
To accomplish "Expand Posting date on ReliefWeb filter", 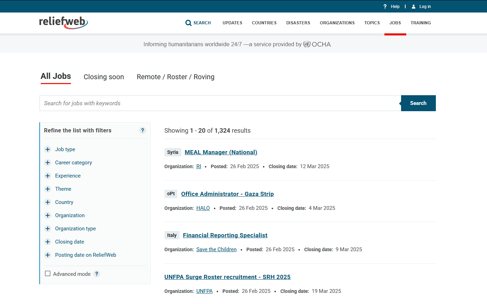I will click(x=80, y=255).
